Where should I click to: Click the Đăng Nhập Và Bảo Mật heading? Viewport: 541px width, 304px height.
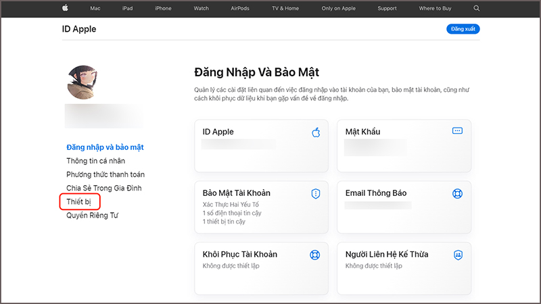(256, 72)
